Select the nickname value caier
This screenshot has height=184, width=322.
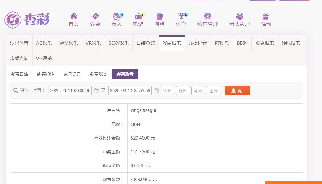pos(136,124)
